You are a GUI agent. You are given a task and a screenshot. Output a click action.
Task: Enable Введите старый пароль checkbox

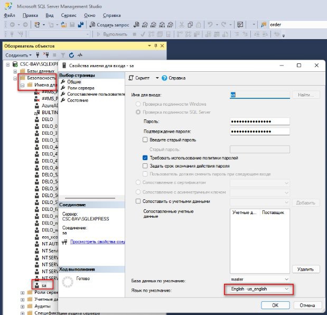click(x=146, y=140)
